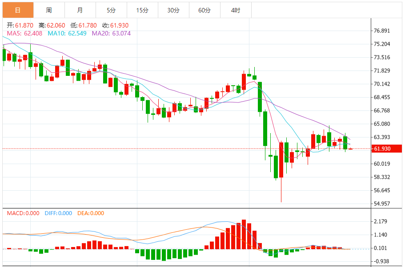Click the 65.080 price axis label
The width and height of the screenshot is (405, 267).
point(382,124)
